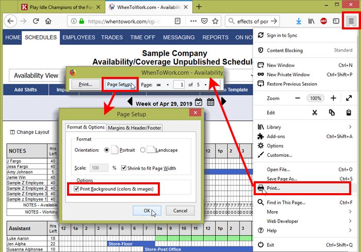Zoom in with the plus icon
Image resolution: width=361 pixels, height=252 pixels.
(333, 98)
